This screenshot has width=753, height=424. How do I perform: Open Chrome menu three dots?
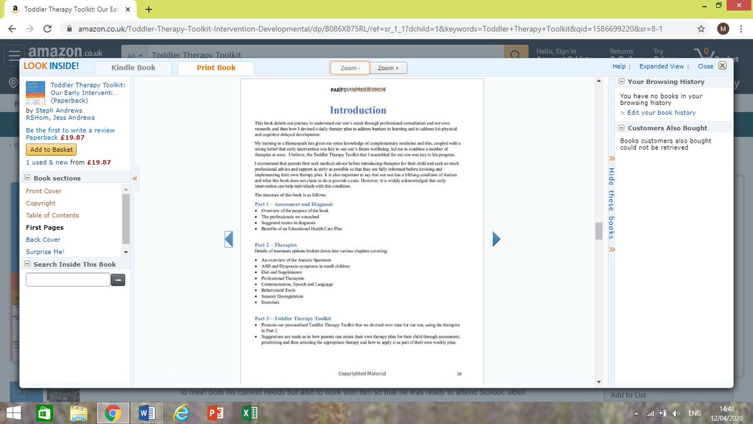741,29
